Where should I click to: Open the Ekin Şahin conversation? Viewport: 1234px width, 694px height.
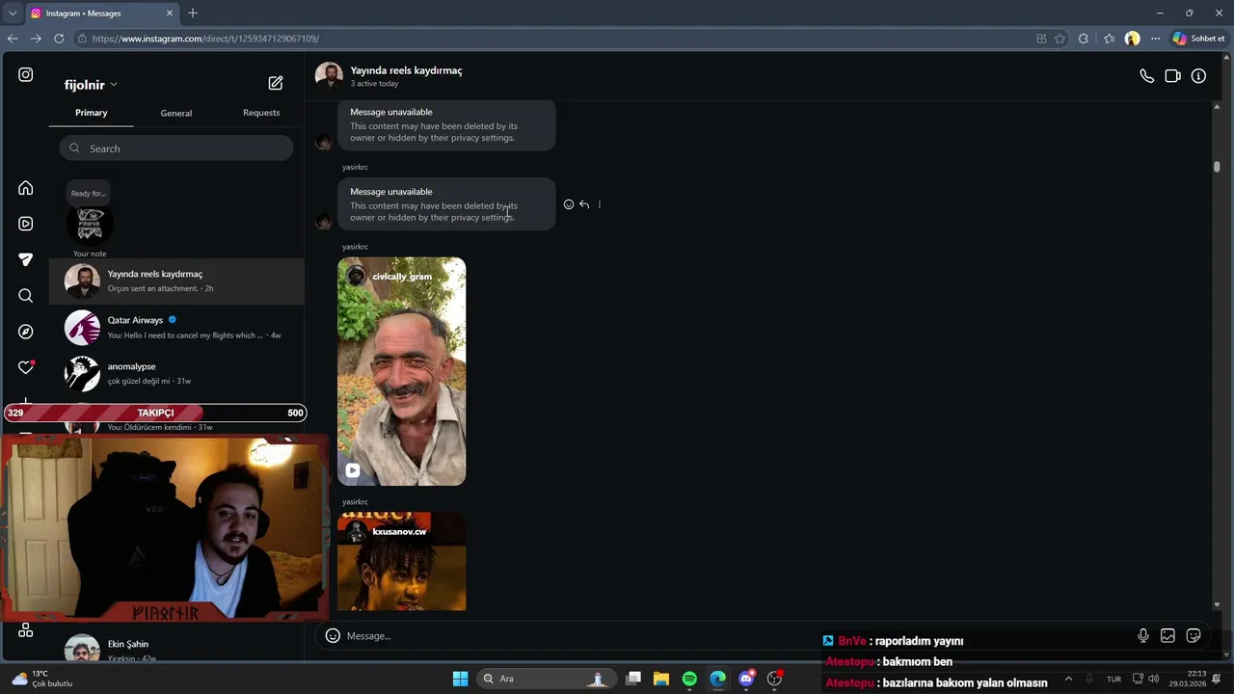coord(176,648)
